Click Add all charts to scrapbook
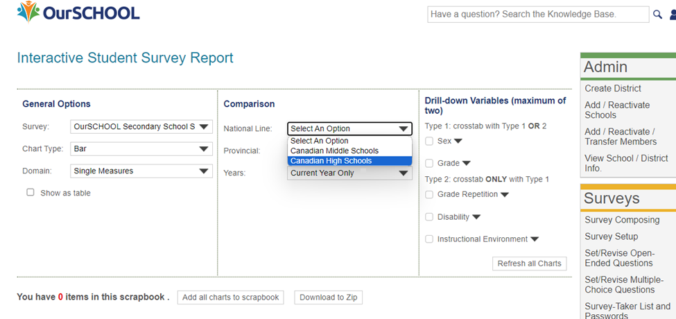This screenshot has height=319, width=676. 231,298
